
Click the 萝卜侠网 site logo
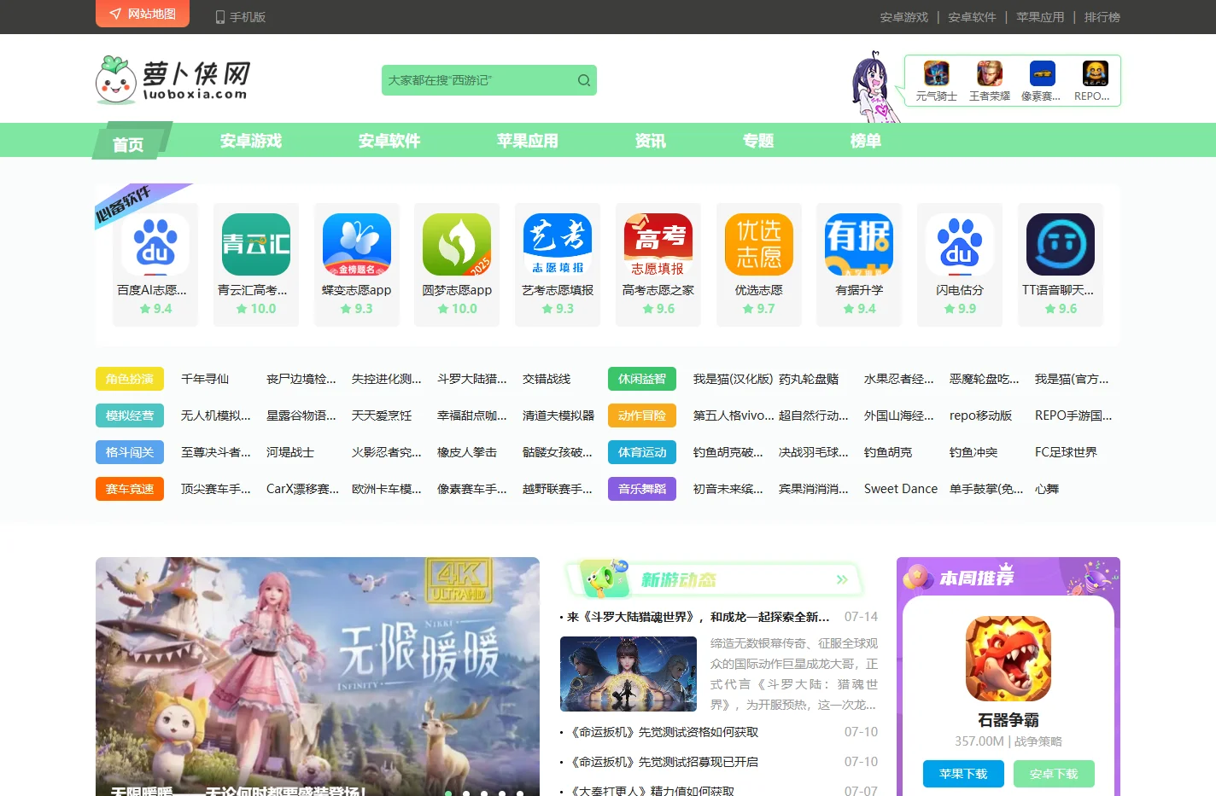(x=172, y=80)
